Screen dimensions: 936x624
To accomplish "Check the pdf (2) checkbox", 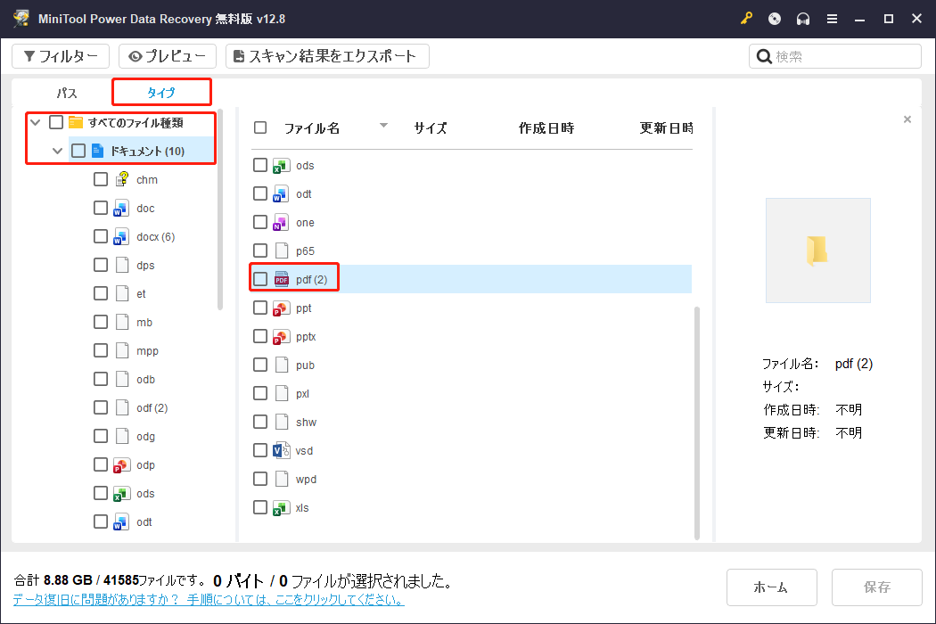I will pyautogui.click(x=259, y=277).
